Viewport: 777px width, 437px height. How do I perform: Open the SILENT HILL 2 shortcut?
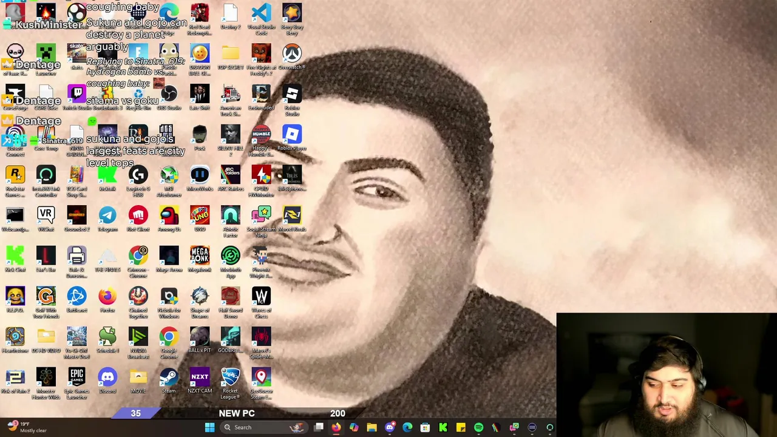[x=230, y=141]
